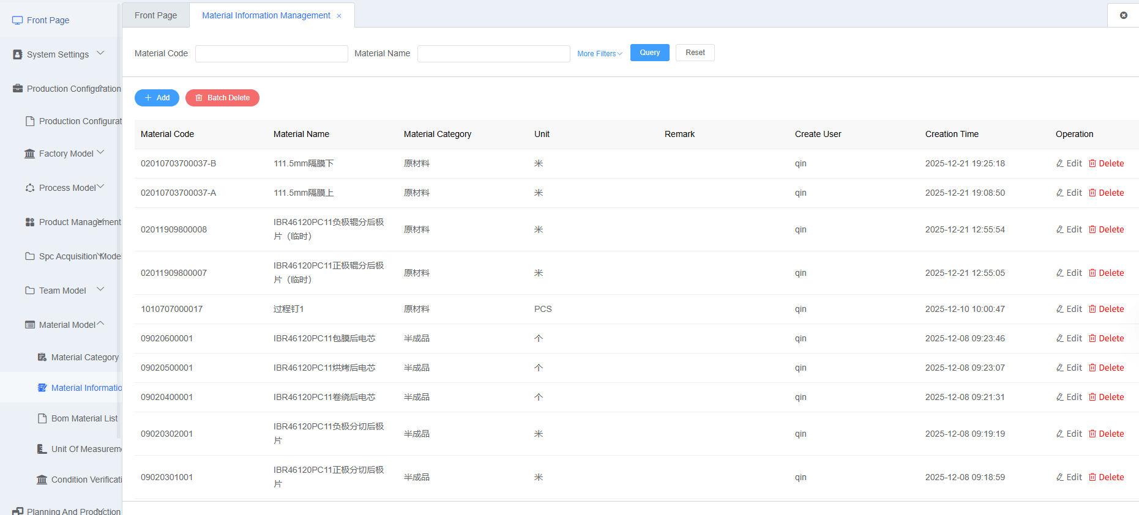Click the Planning And Production icon
Image resolution: width=1139 pixels, height=515 pixels.
coord(18,511)
